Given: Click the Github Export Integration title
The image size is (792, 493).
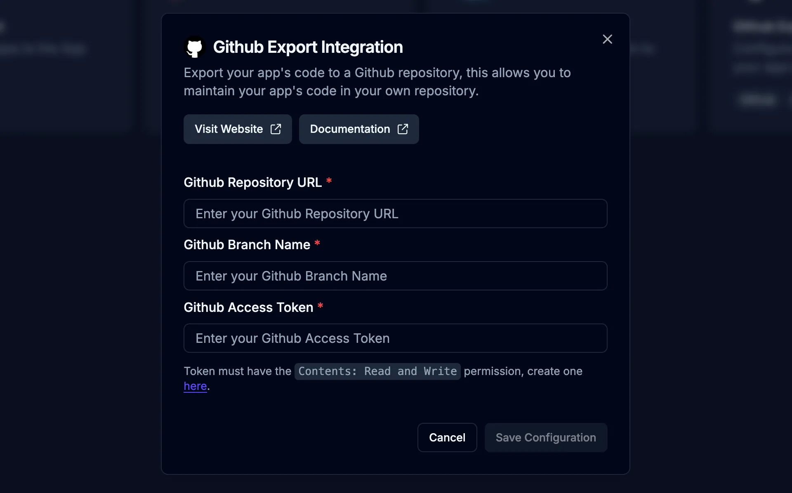Looking at the screenshot, I should point(308,47).
